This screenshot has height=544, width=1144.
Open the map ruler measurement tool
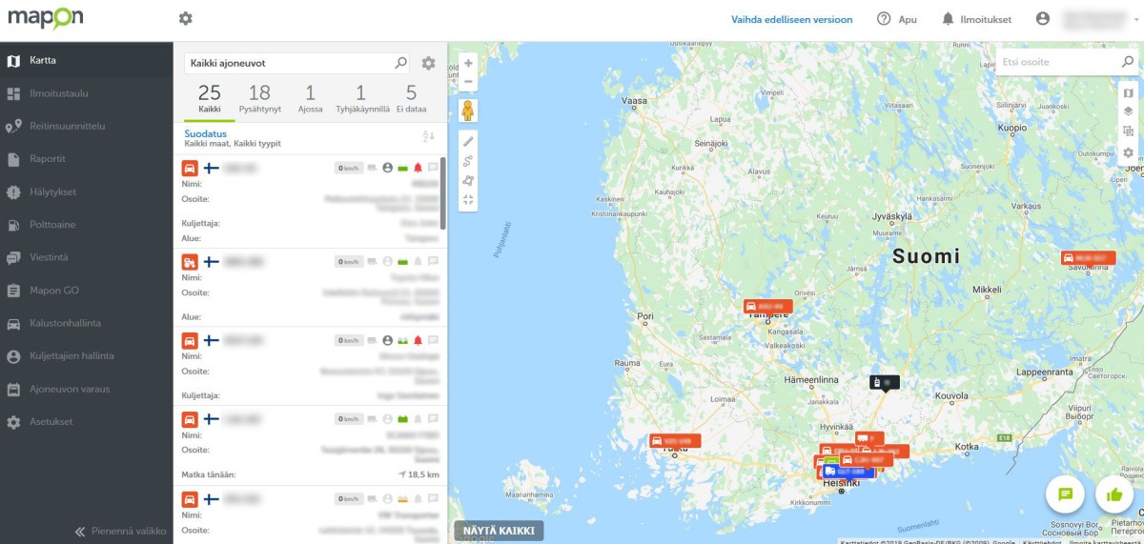(x=468, y=141)
